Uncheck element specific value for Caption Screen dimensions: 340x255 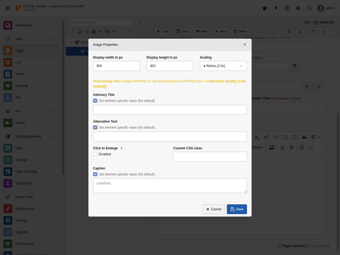[x=95, y=174]
